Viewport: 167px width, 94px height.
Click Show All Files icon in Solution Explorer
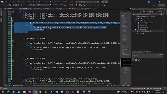pos(152,11)
